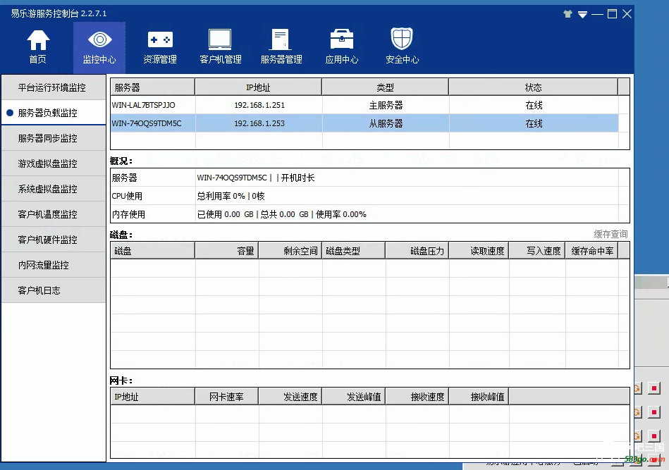Click the 接收峰值 column header
Image resolution: width=669 pixels, height=470 pixels.
click(479, 397)
